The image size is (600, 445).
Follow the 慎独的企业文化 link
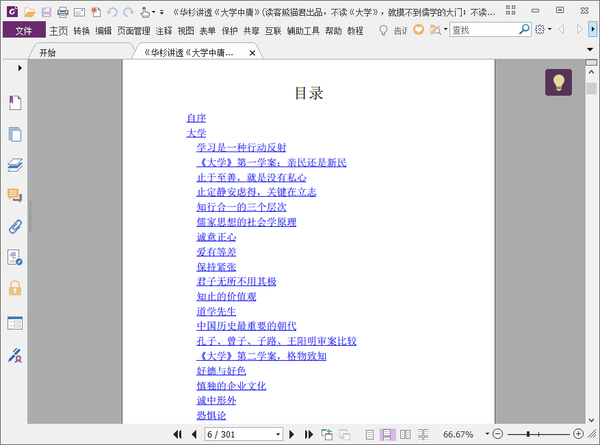point(231,386)
